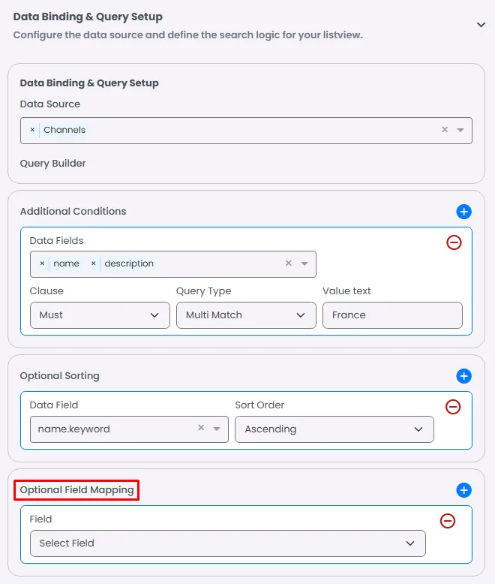
Task: Add a new Optional Field Mapping
Action: 463,490
